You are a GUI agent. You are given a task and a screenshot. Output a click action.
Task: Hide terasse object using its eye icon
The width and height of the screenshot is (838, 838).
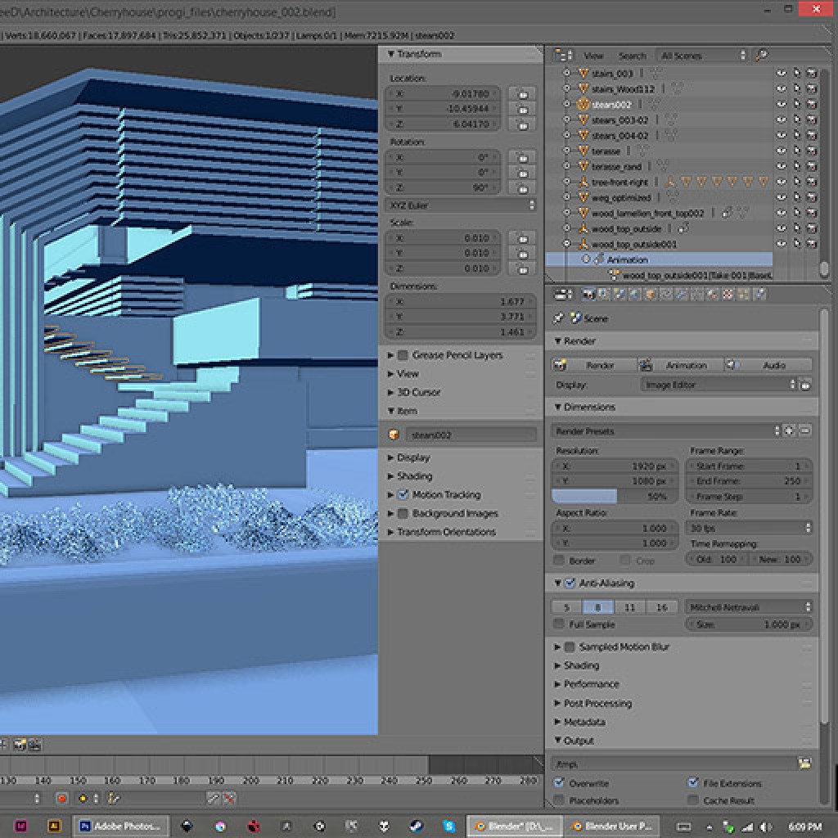pyautogui.click(x=782, y=151)
